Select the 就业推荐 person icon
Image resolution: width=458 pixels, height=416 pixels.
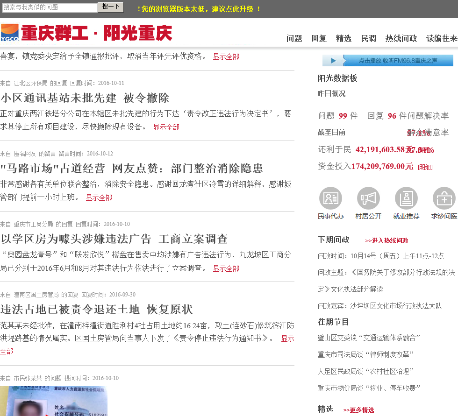(406, 198)
